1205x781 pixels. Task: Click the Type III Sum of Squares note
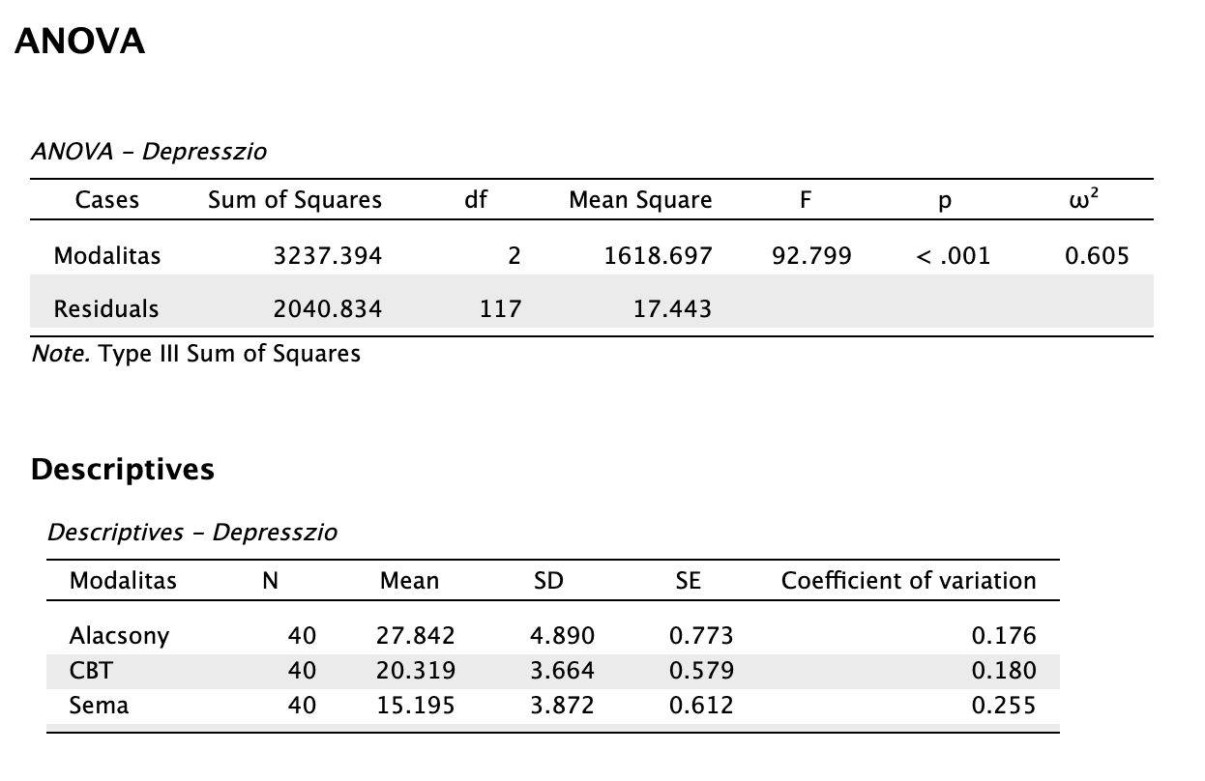click(195, 354)
